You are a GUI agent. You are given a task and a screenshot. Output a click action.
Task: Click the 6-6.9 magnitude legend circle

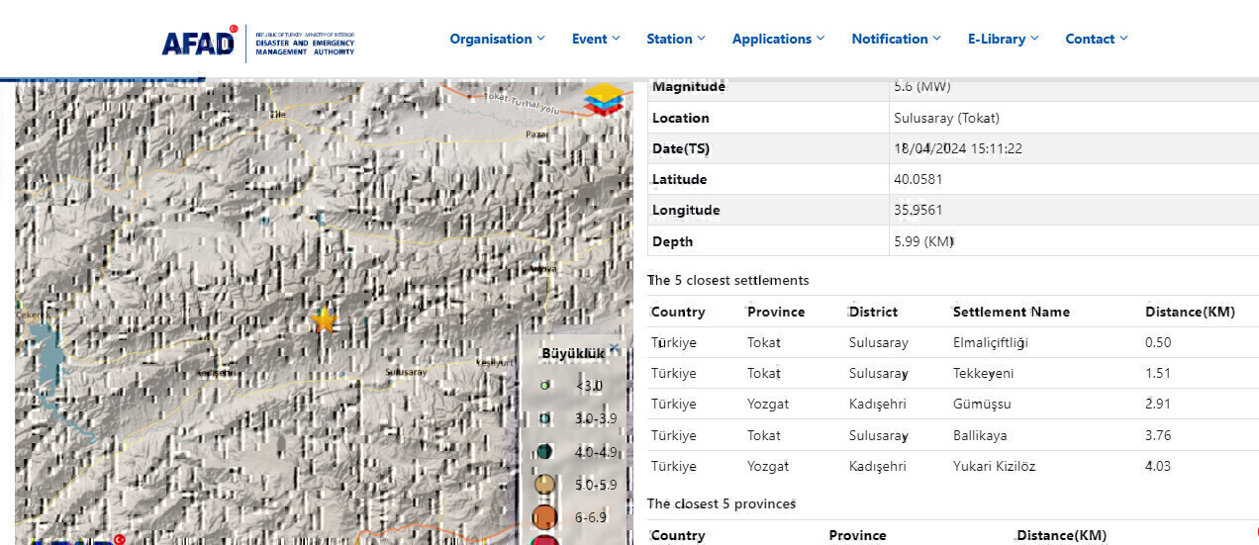coord(545,516)
